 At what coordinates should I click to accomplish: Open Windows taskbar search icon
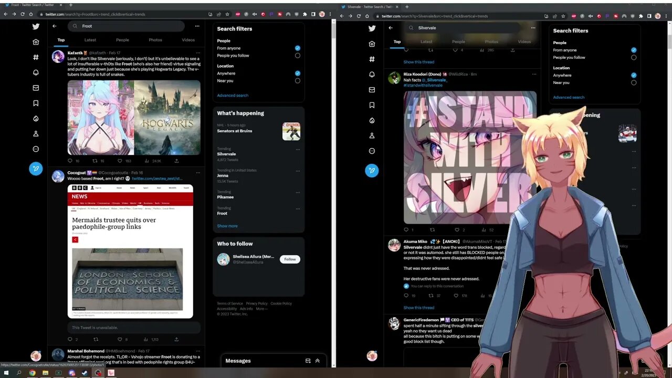(x=19, y=373)
